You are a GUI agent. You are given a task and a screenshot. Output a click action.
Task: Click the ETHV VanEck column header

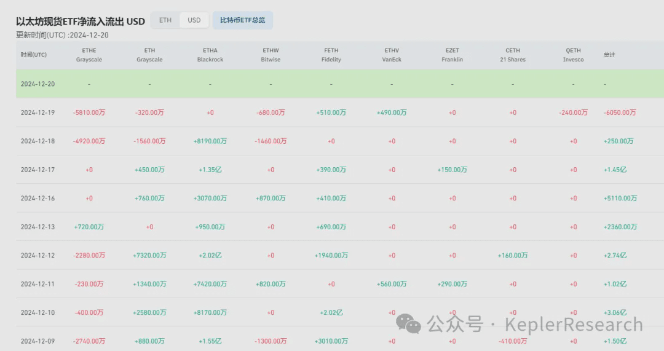[x=392, y=55]
